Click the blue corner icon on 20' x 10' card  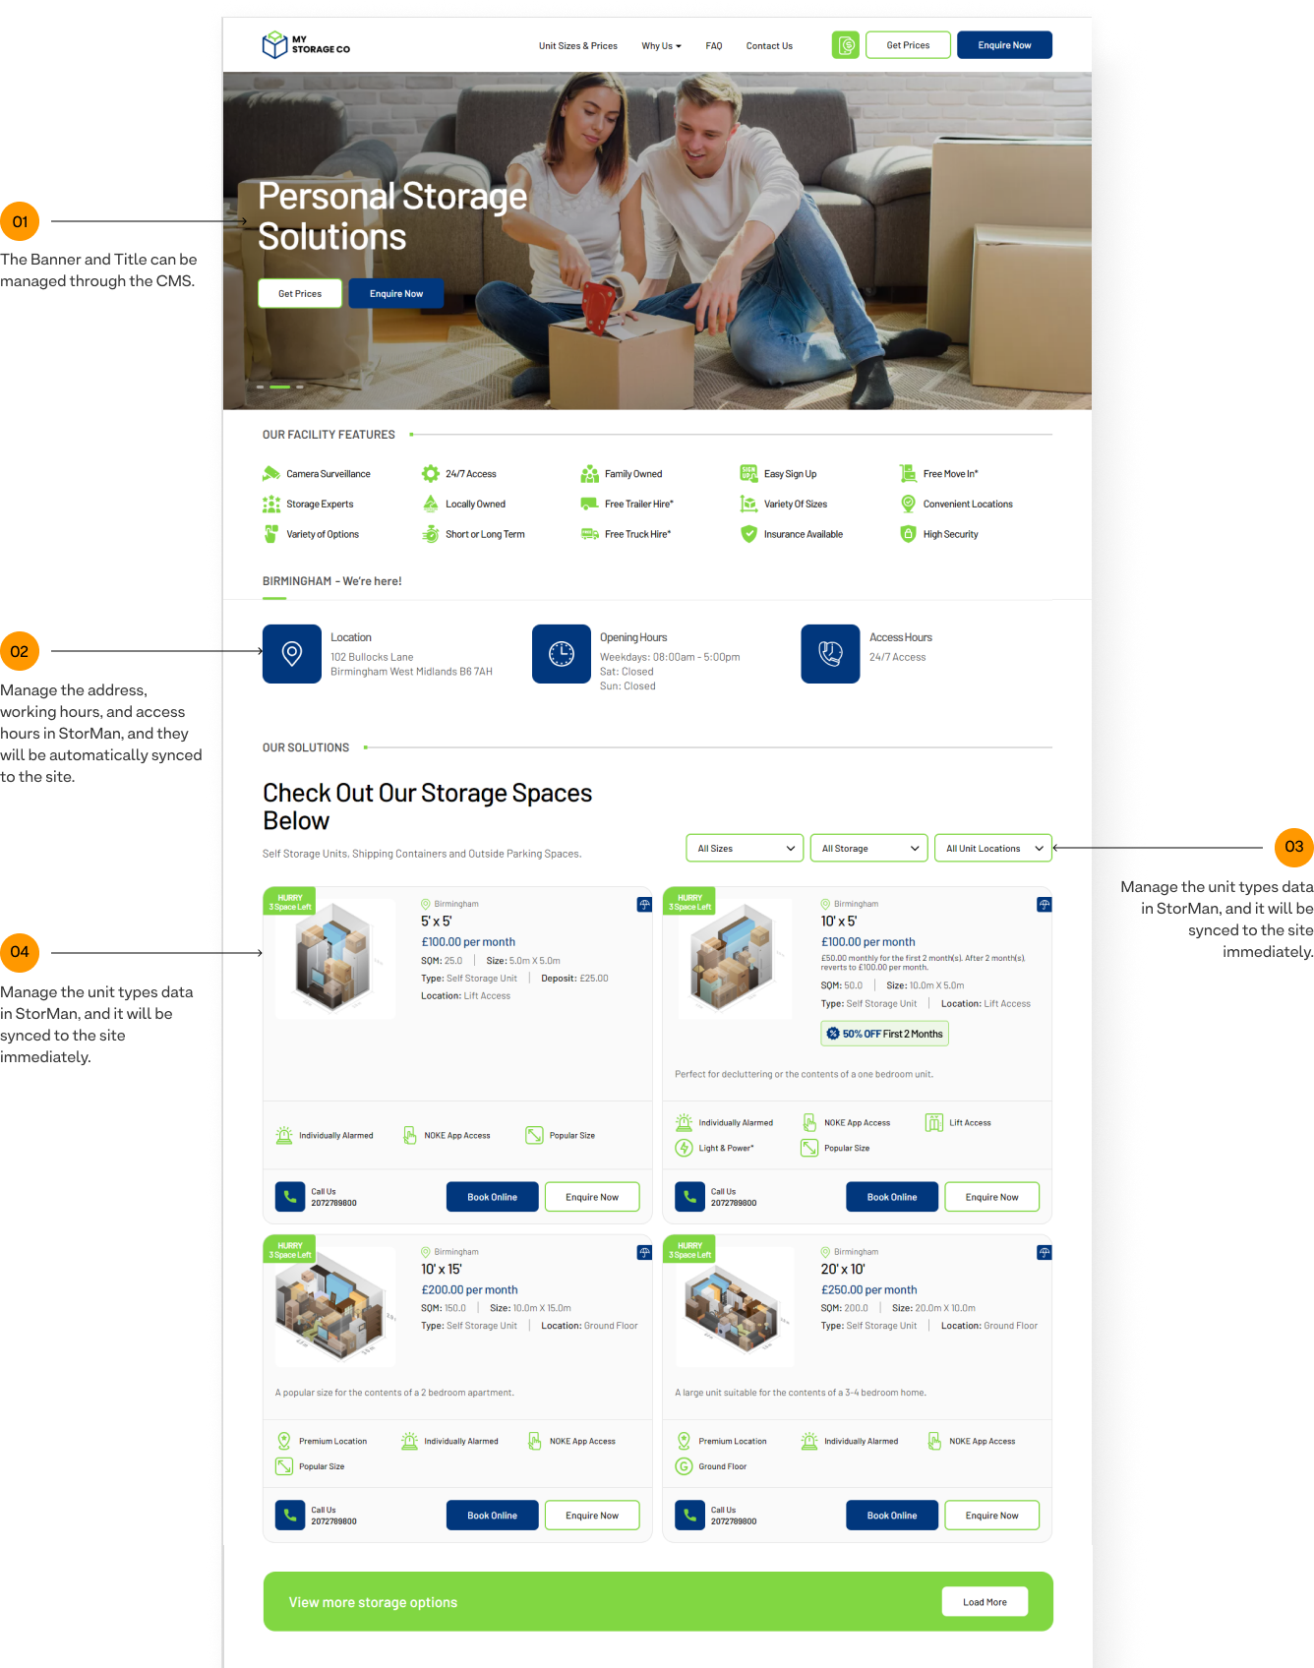click(1045, 1253)
